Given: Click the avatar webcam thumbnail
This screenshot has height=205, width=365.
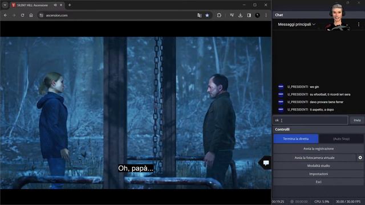Looking at the screenshot, I should tap(337, 17).
